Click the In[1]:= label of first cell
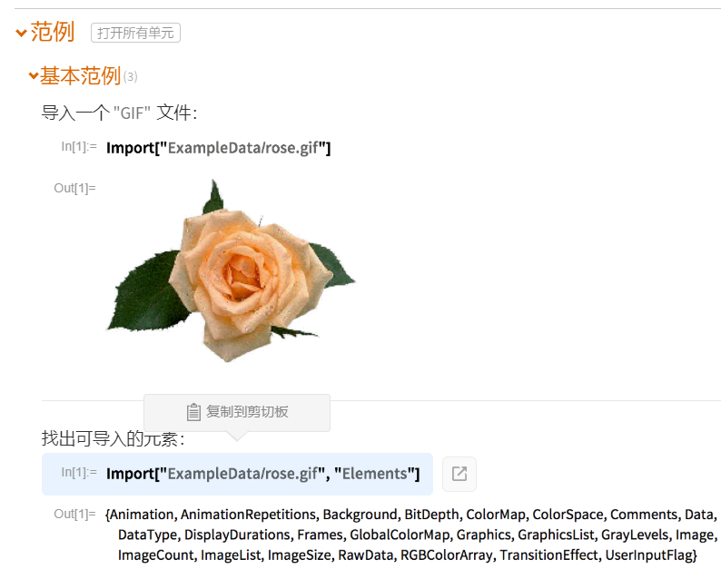The height and width of the screenshot is (579, 721). pyautogui.click(x=79, y=147)
